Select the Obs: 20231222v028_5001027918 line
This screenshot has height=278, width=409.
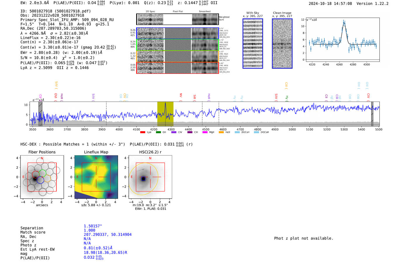tap(52, 15)
